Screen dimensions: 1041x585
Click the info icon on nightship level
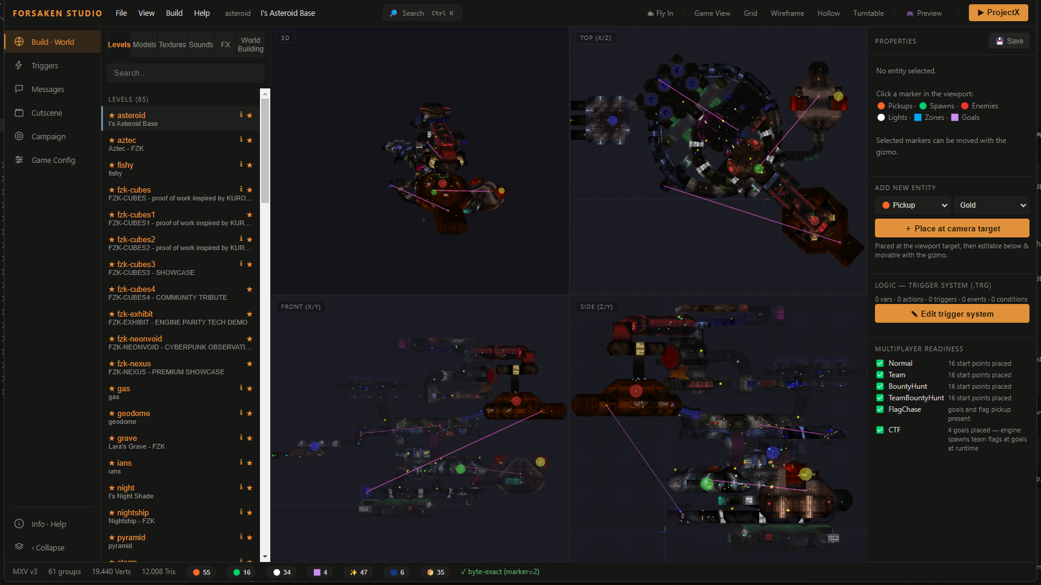241,512
